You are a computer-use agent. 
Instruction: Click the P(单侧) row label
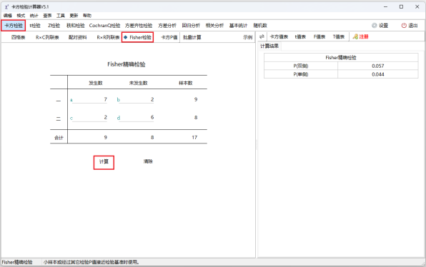301,74
